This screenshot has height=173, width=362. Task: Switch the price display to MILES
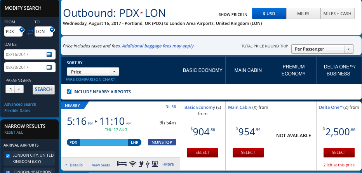pos(303,14)
